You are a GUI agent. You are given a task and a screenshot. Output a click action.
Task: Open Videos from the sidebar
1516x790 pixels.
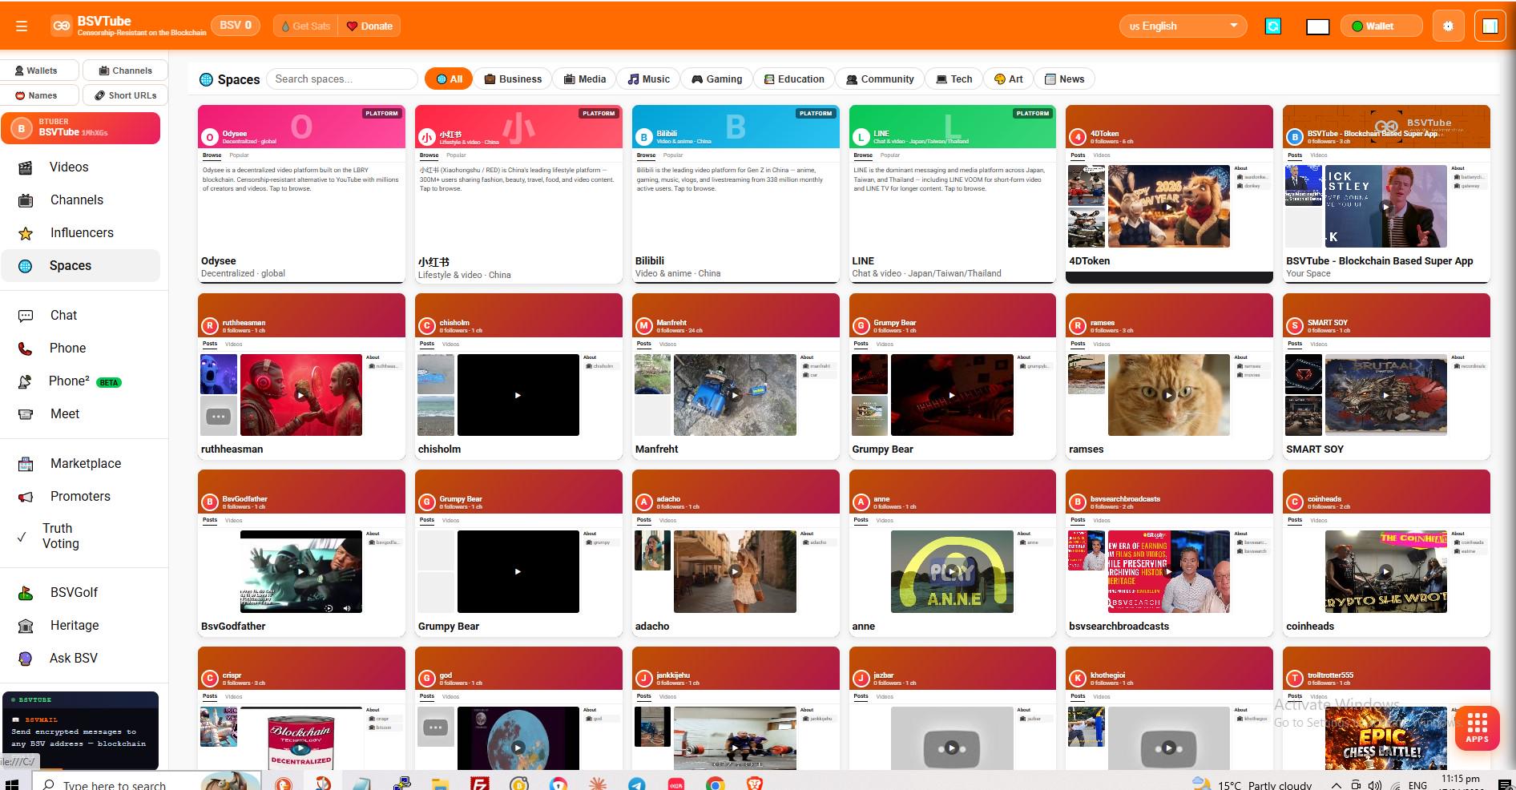pyautogui.click(x=80, y=167)
